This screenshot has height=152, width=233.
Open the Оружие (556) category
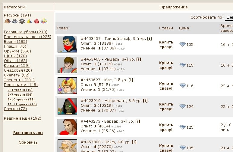click(x=17, y=51)
